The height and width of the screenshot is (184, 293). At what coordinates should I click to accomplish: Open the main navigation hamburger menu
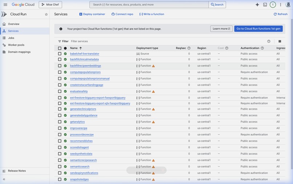[5, 4]
